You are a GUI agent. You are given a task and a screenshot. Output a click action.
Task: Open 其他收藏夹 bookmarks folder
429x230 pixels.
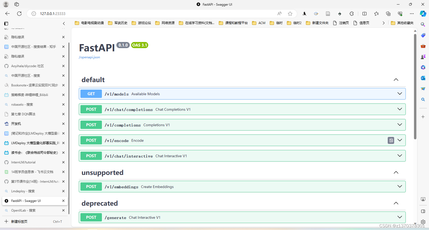pyautogui.click(x=402, y=23)
